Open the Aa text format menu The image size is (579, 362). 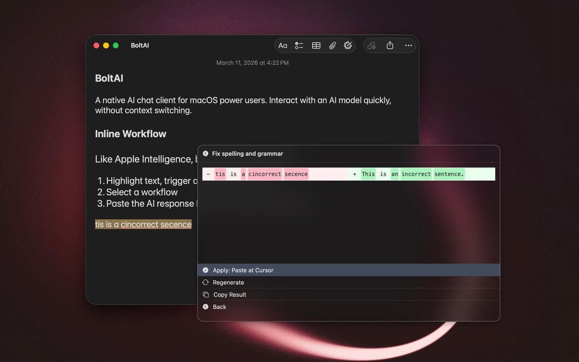[283, 45]
